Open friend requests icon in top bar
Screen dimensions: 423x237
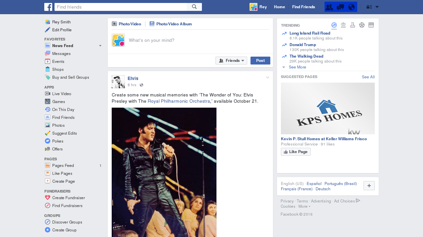329,7
